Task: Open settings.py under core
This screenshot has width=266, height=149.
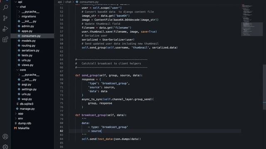Action: [29, 89]
